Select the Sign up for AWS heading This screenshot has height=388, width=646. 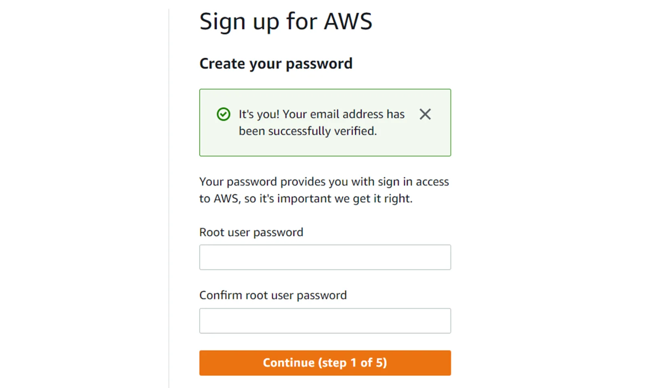click(286, 21)
